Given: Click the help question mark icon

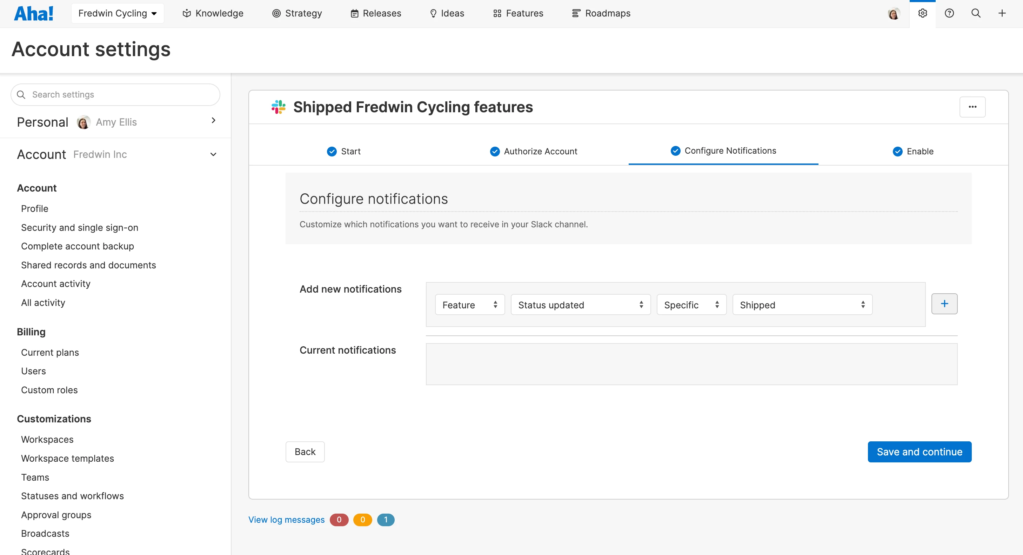Looking at the screenshot, I should 949,13.
